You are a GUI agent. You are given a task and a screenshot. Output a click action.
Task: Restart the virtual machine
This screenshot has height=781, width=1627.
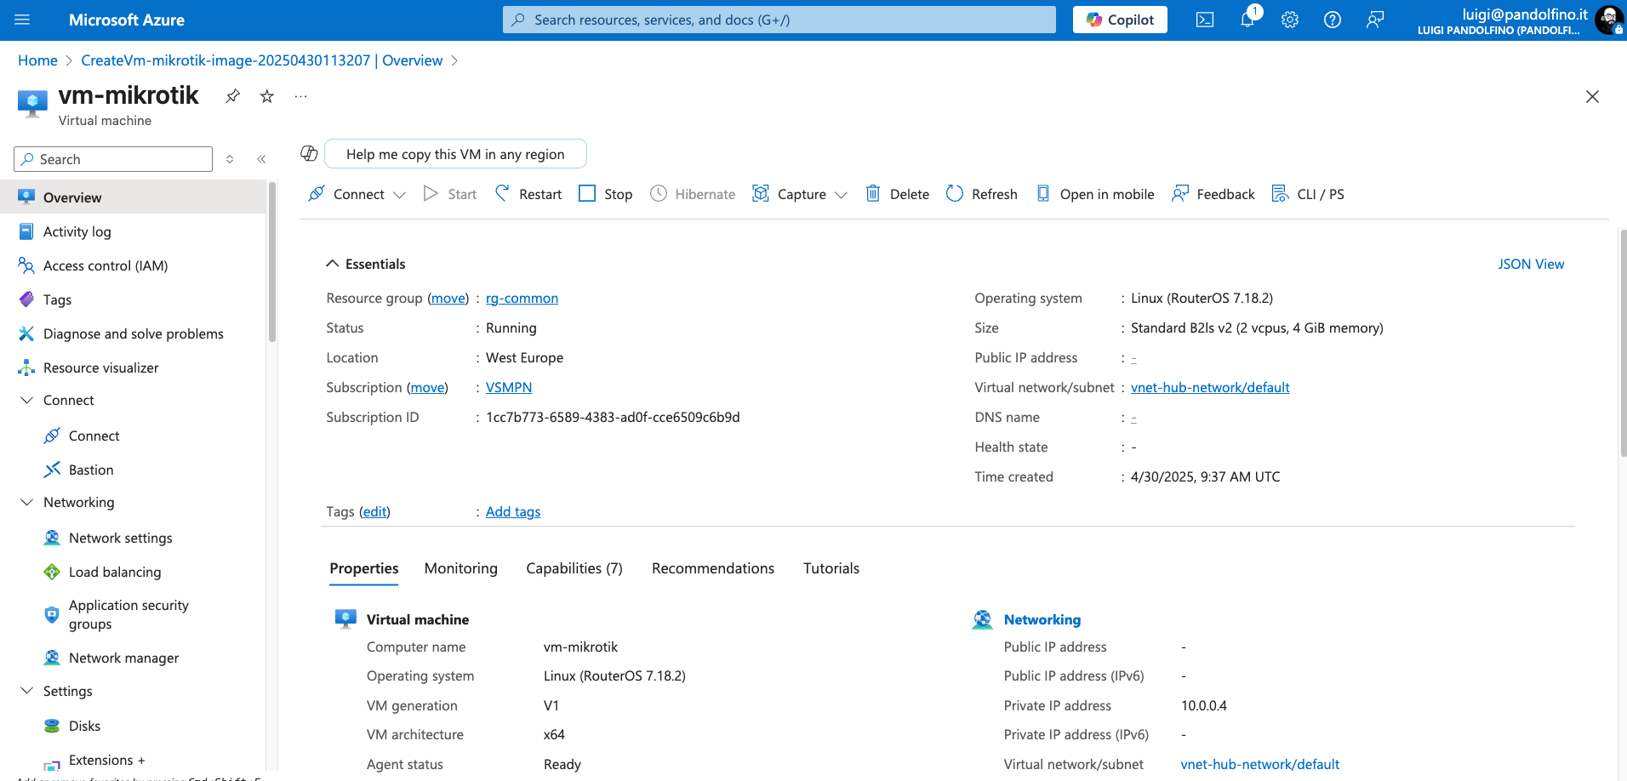point(528,194)
